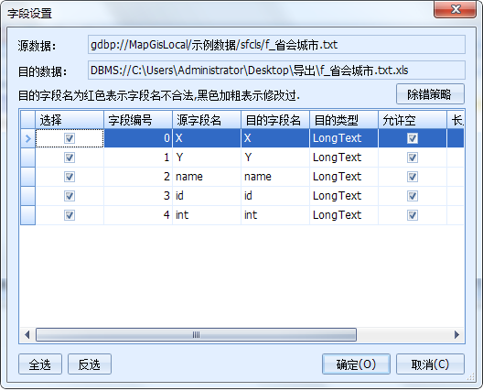Viewport: 483px width, 391px height.
Task: Click the row indicator arrow for field 0
Action: 28,138
